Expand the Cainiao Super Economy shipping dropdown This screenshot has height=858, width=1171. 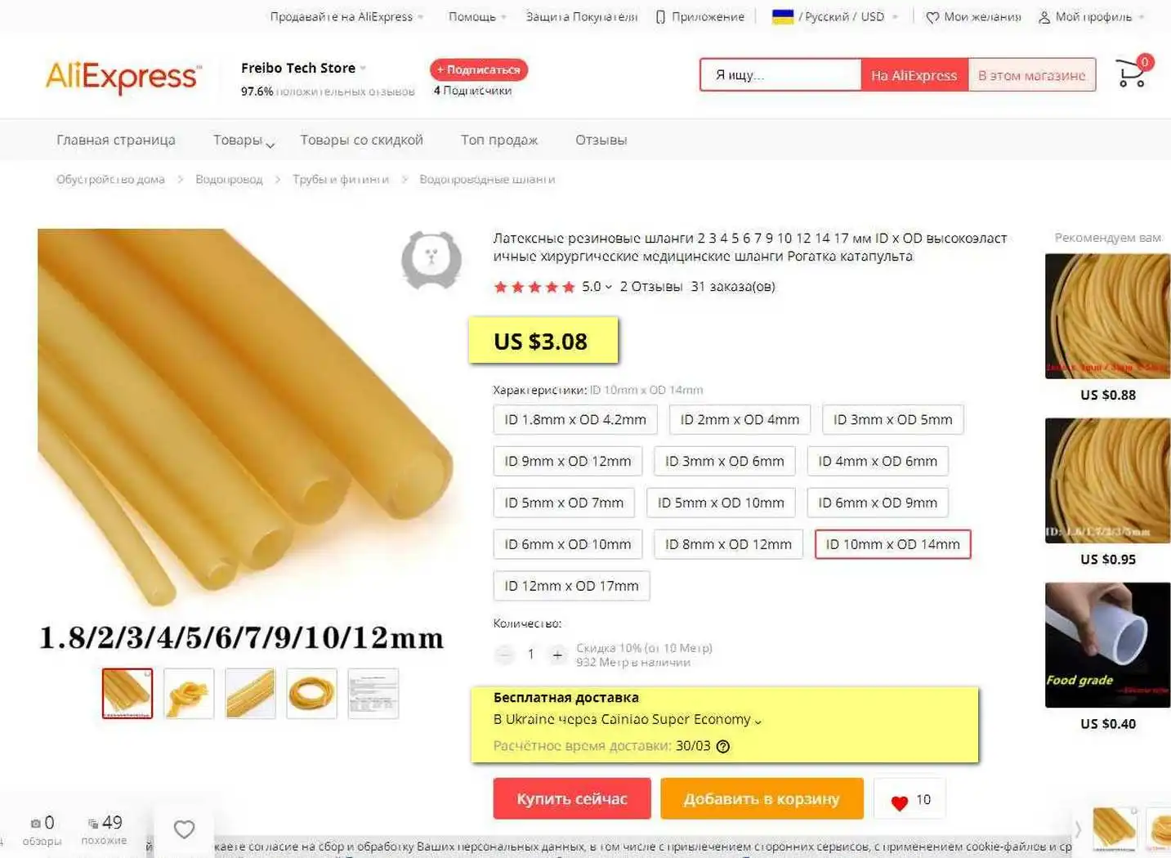758,721
